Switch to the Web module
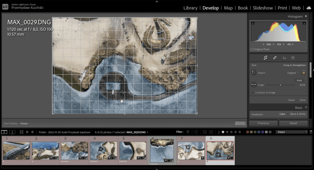This screenshot has width=314, height=170. 296,8
